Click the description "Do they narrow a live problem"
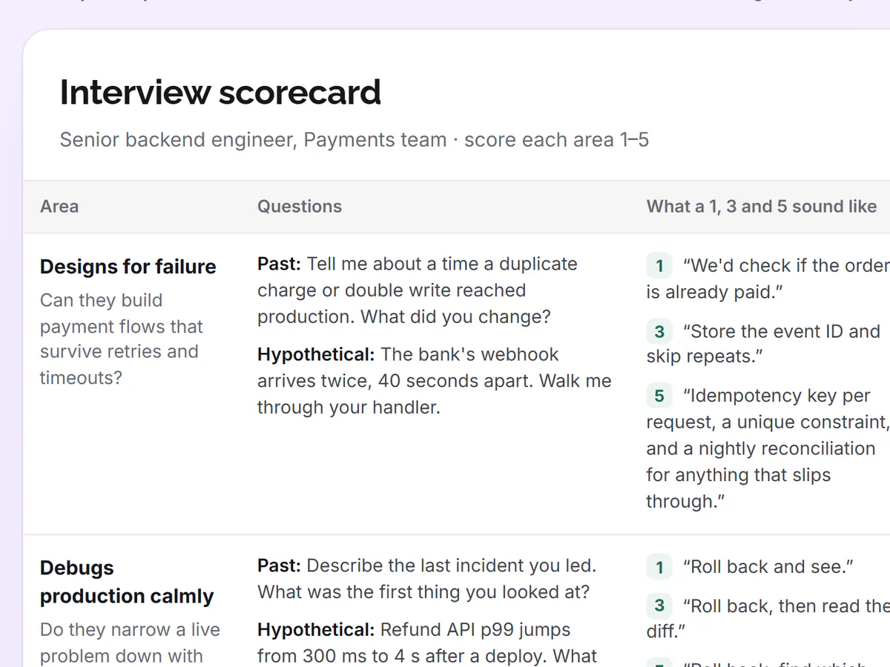 [x=131, y=643]
